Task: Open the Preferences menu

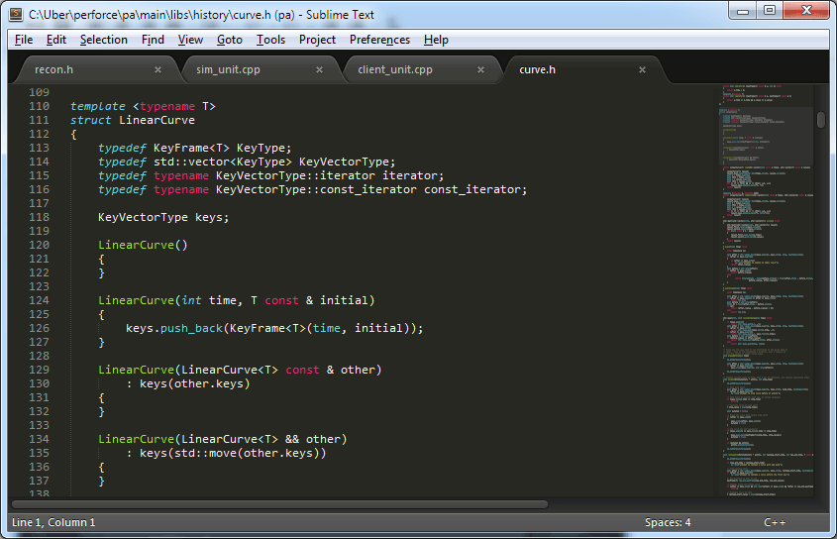Action: tap(379, 40)
